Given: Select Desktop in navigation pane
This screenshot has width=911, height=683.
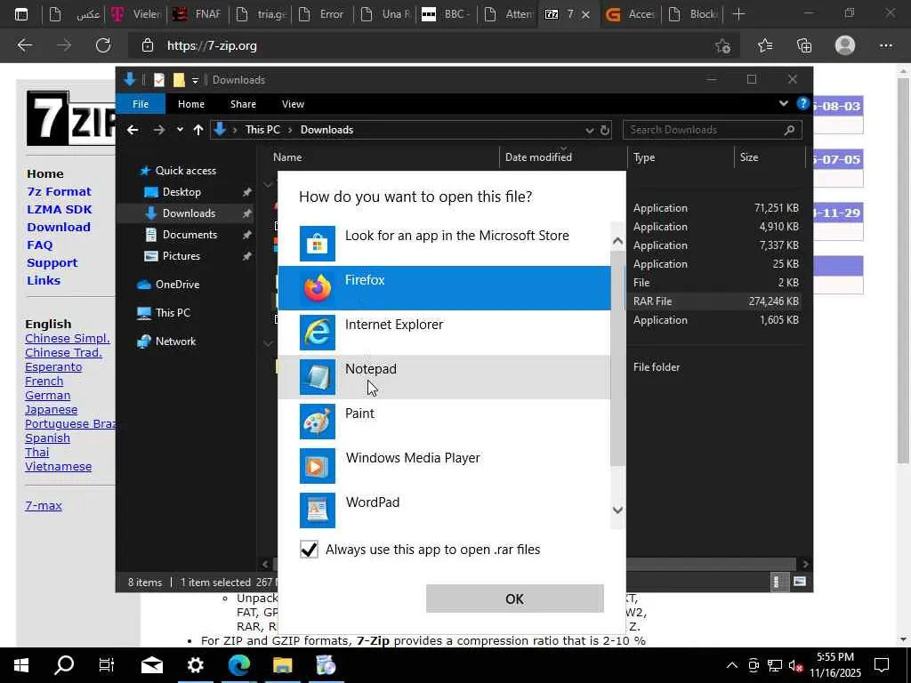Looking at the screenshot, I should click(181, 192).
